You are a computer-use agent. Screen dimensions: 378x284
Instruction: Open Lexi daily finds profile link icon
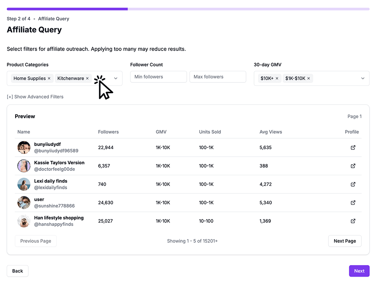click(353, 184)
